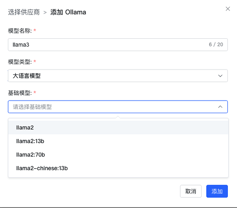Collapse 基础模型 list via chevron-up arrow

220,106
